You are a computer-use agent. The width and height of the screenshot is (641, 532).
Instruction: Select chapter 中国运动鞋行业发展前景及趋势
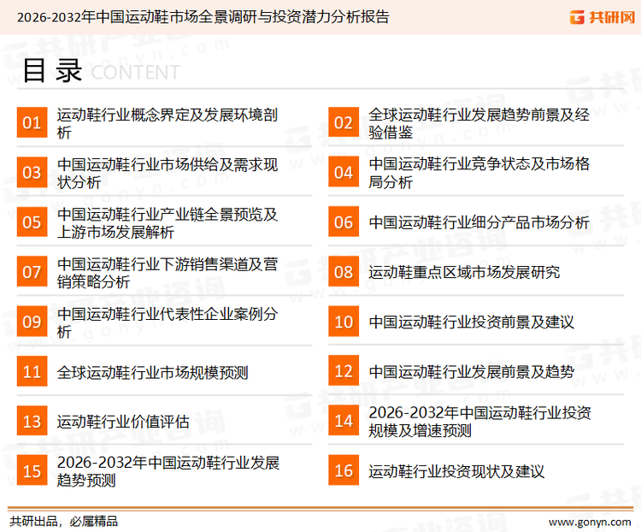click(x=471, y=371)
